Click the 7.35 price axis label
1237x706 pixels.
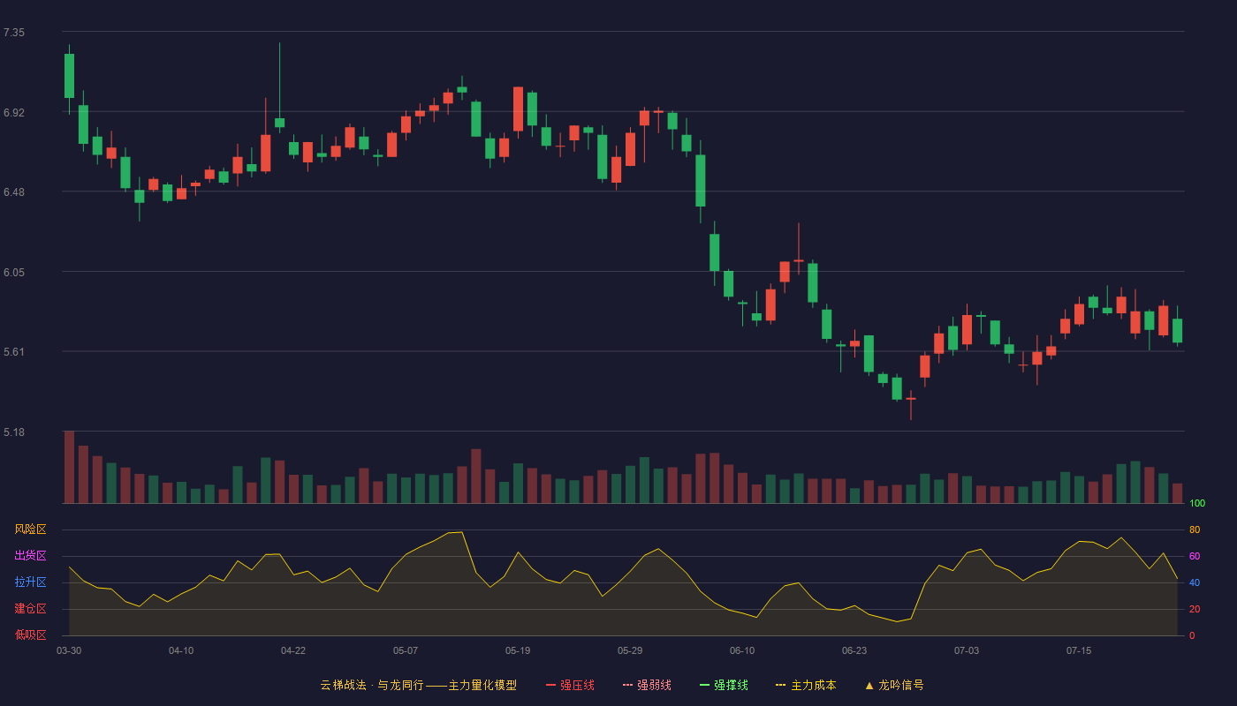click(14, 33)
